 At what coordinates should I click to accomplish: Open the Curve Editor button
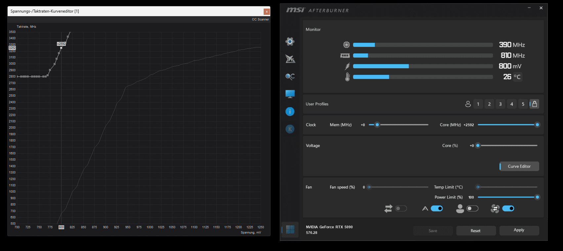pos(519,166)
